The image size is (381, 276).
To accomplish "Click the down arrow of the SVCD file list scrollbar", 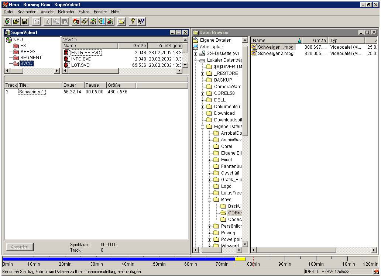I will [x=185, y=65].
